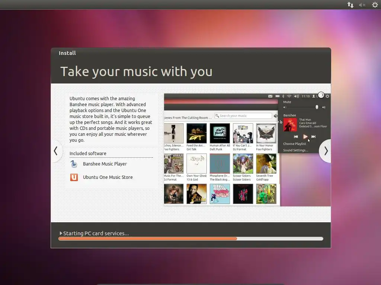Click the next track button
Viewport: 381px width, 285px height.
coord(313,137)
